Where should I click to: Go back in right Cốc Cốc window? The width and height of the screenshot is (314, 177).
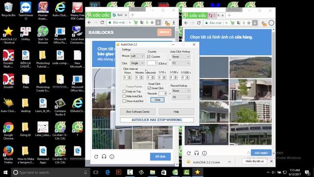186,23
